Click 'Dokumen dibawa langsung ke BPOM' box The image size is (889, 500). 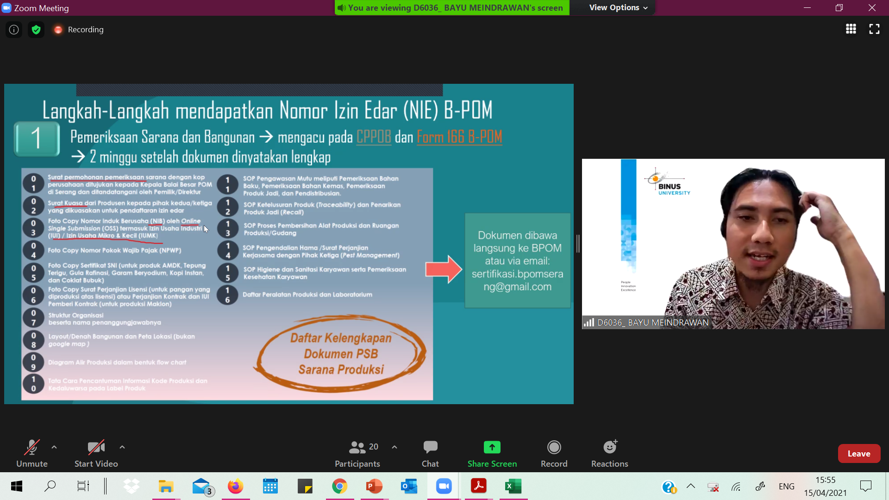coord(518,261)
